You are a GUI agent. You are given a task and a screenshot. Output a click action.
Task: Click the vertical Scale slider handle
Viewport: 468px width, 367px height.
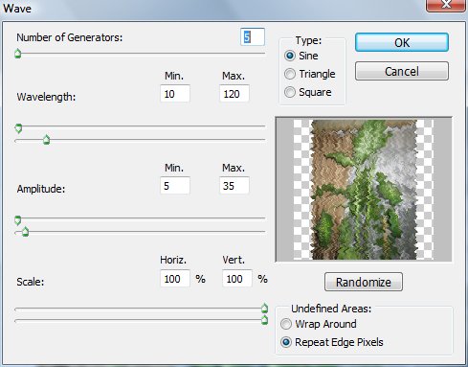point(264,320)
